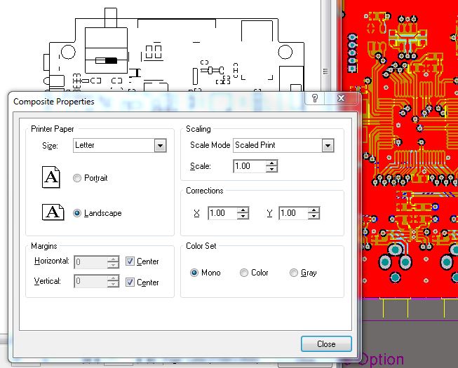Increase the X correction value

point(243,210)
